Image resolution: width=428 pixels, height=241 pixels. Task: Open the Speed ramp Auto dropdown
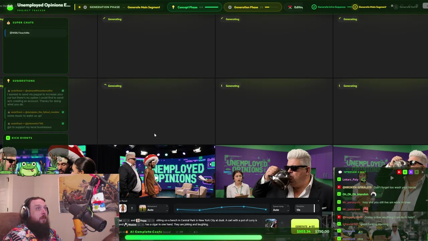pyautogui.click(x=280, y=209)
